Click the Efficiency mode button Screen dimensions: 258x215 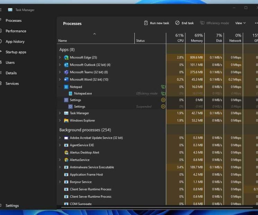215,23
